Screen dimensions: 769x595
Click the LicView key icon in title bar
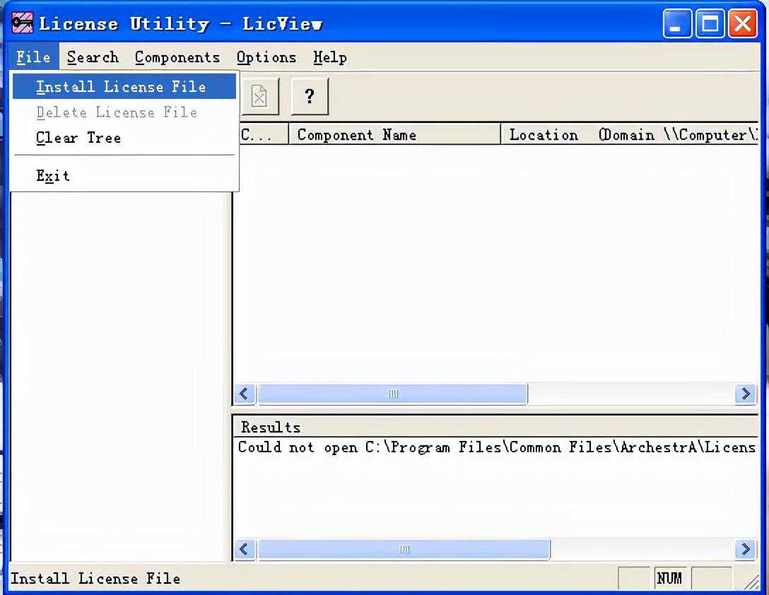point(23,23)
